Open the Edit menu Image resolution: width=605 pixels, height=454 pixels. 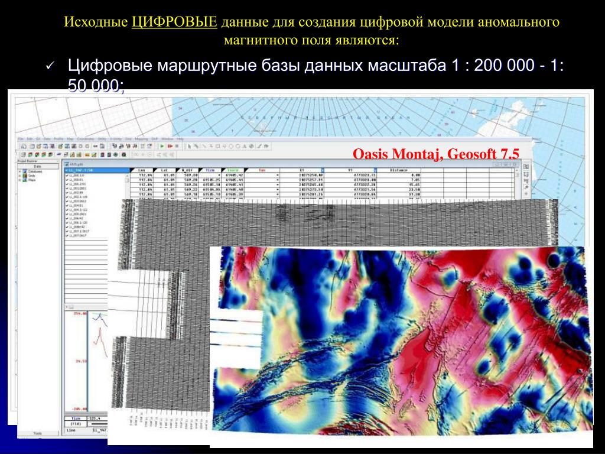tap(30, 139)
